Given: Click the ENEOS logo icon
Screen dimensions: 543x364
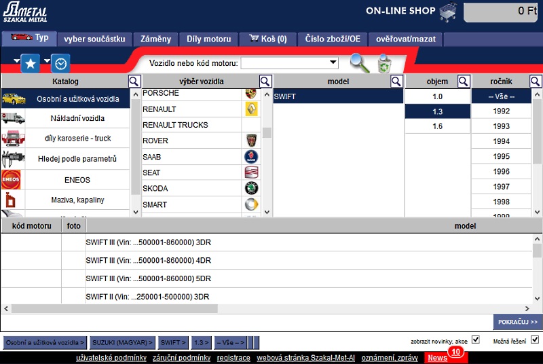Looking at the screenshot, I should [11, 179].
